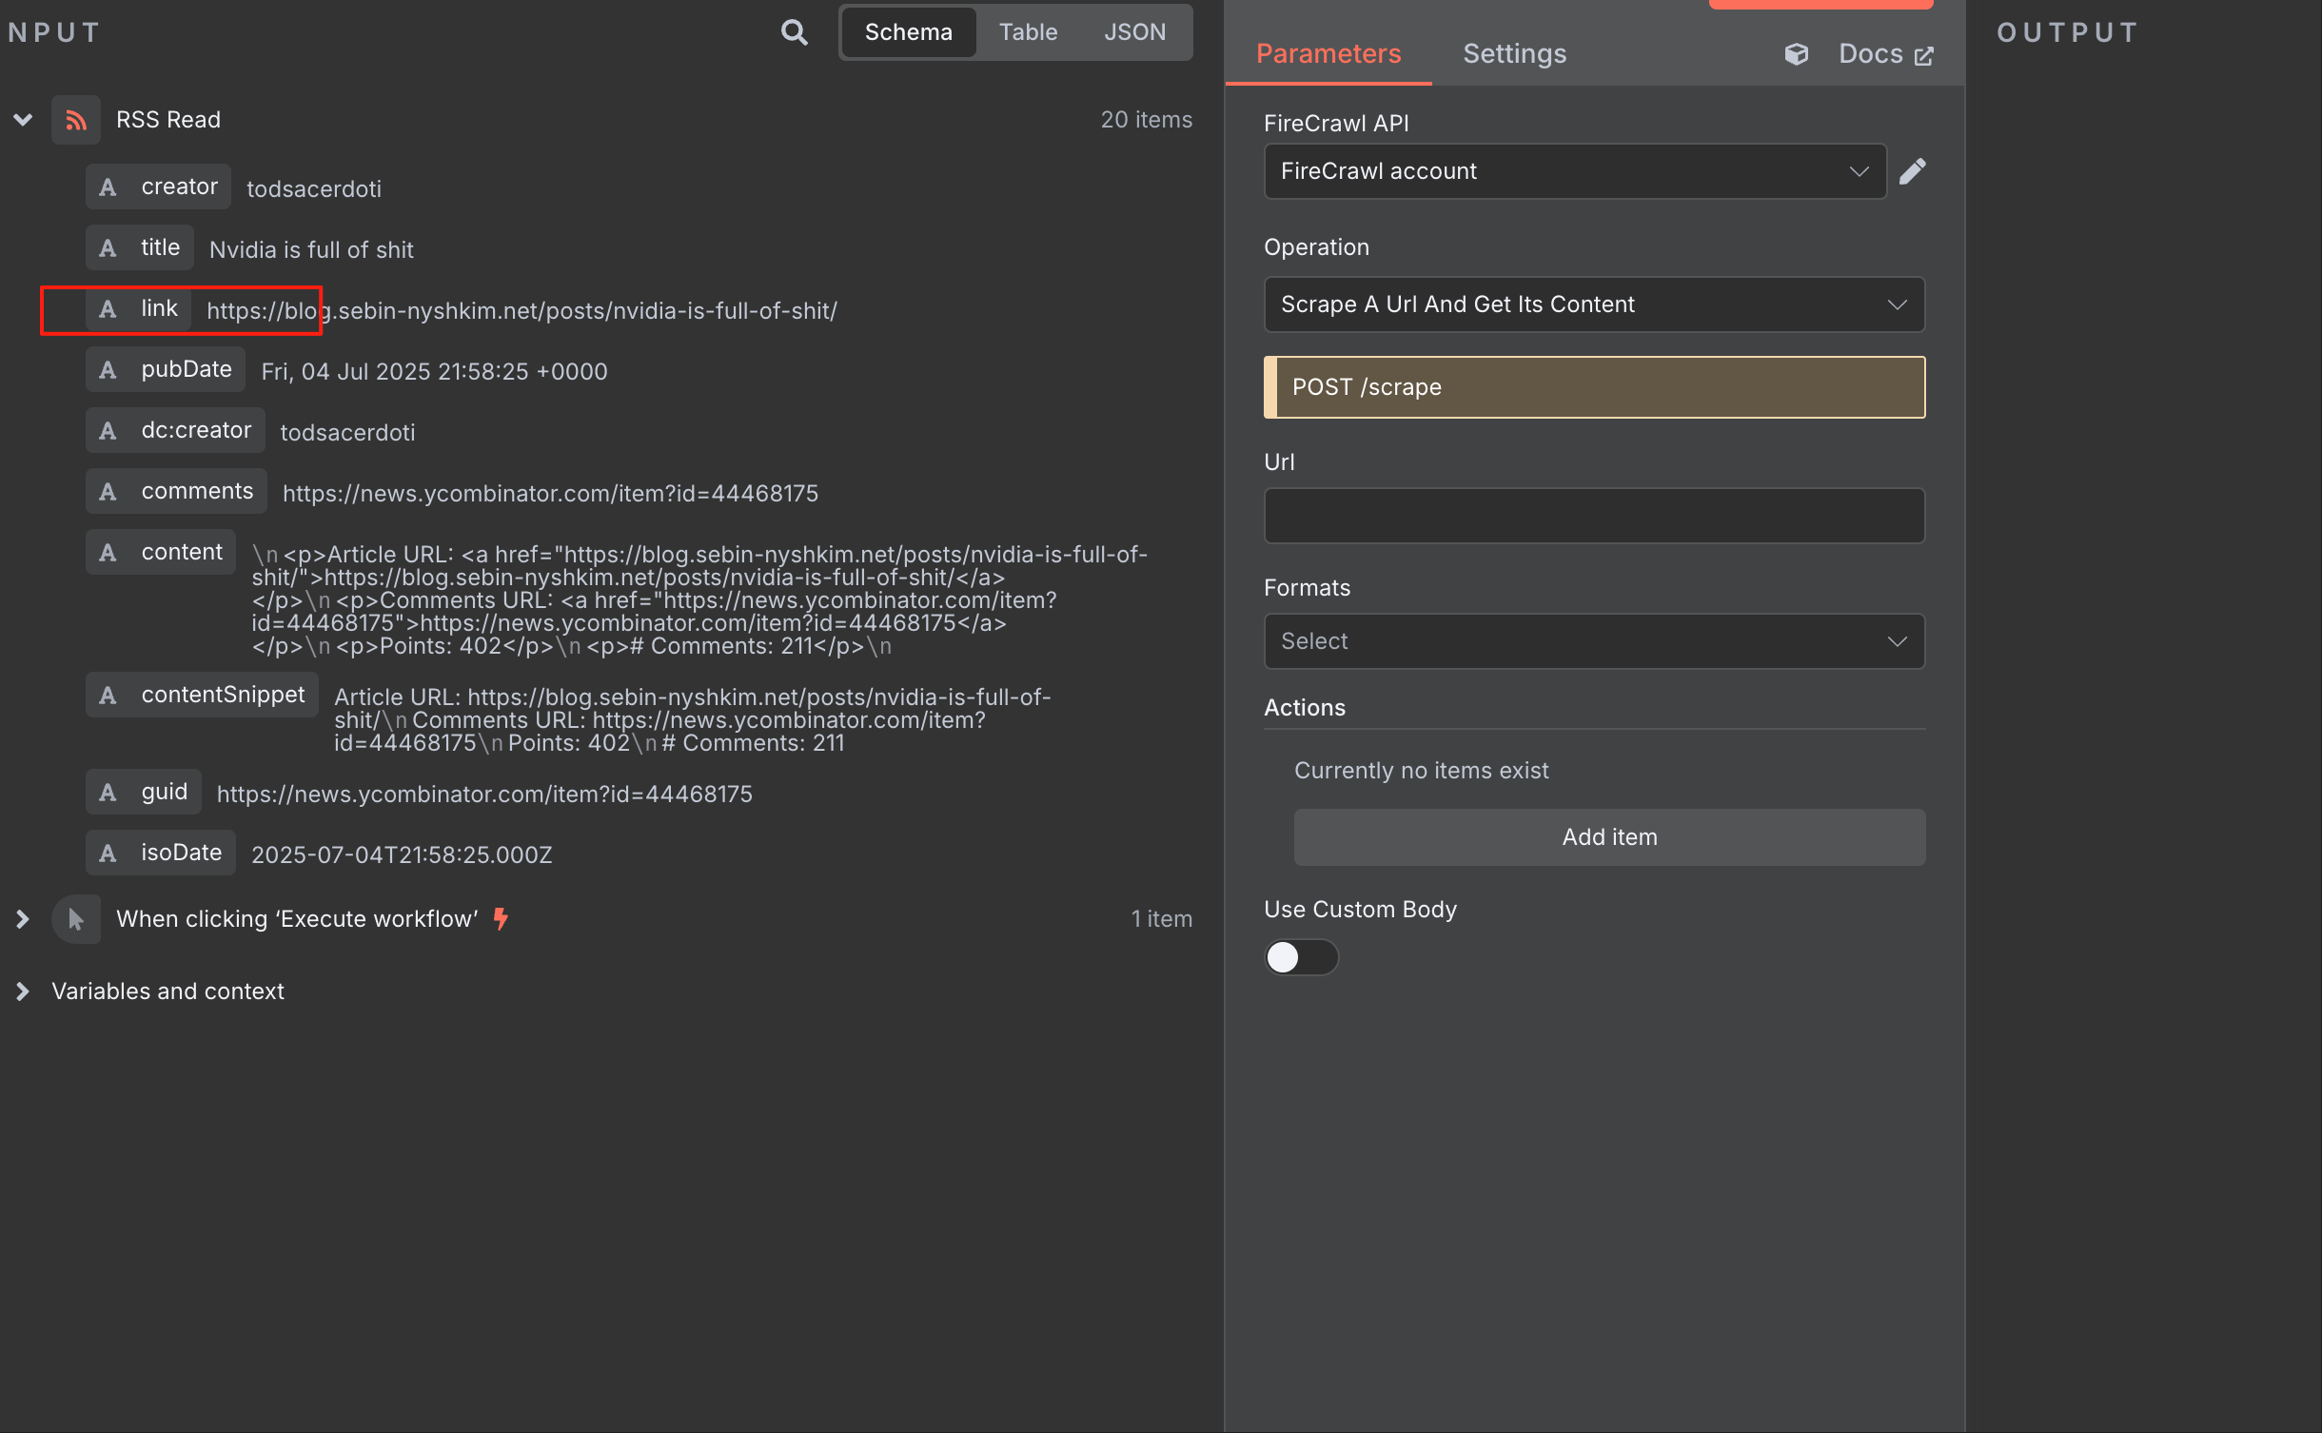Switch to the Settings tab

(x=1514, y=54)
